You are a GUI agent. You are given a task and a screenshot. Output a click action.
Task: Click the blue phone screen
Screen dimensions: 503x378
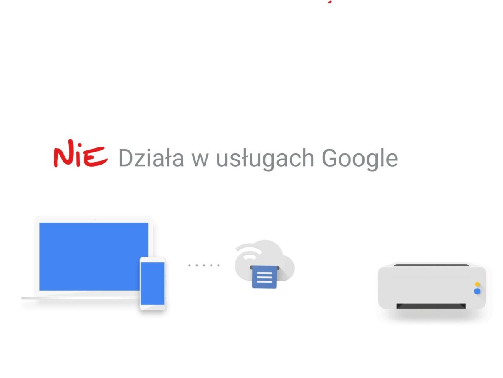(x=153, y=283)
